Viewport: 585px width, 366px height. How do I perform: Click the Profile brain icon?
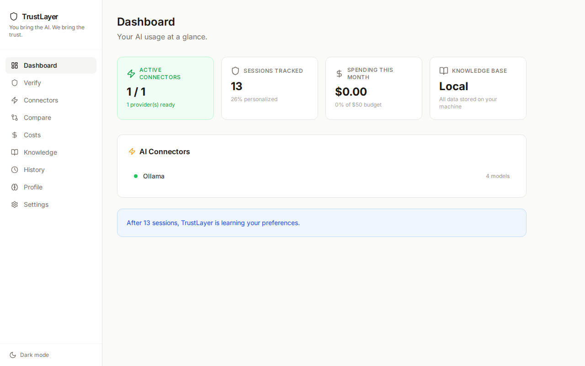coord(14,187)
